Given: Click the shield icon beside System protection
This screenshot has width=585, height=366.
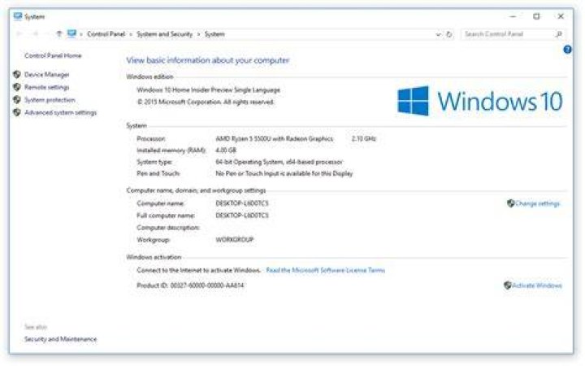Looking at the screenshot, I should pos(17,100).
